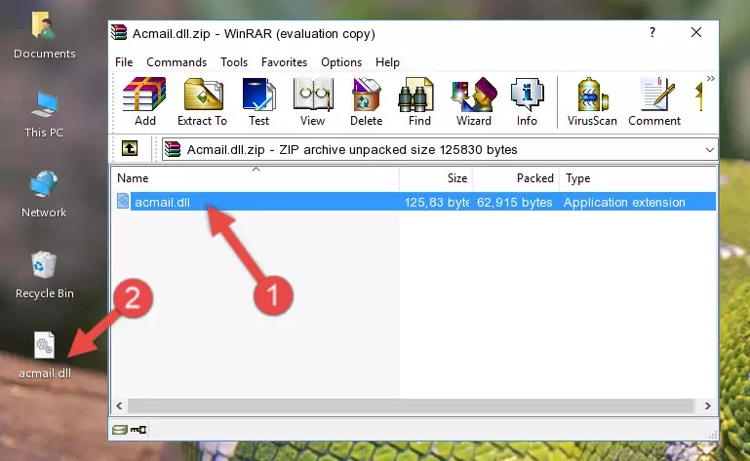This screenshot has width=750, height=461.
Task: Sort by the Type column header
Action: 638,178
